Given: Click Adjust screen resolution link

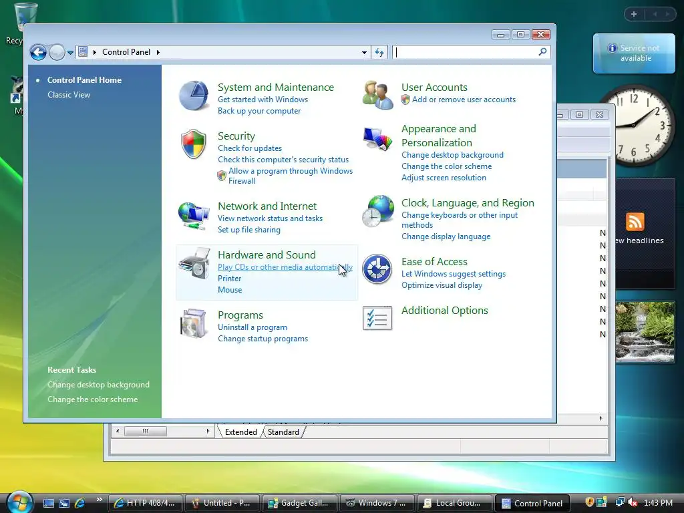Looking at the screenshot, I should (444, 178).
